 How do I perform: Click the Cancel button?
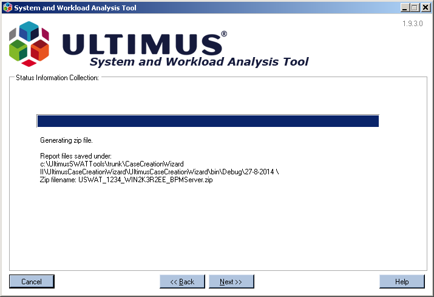(32, 281)
